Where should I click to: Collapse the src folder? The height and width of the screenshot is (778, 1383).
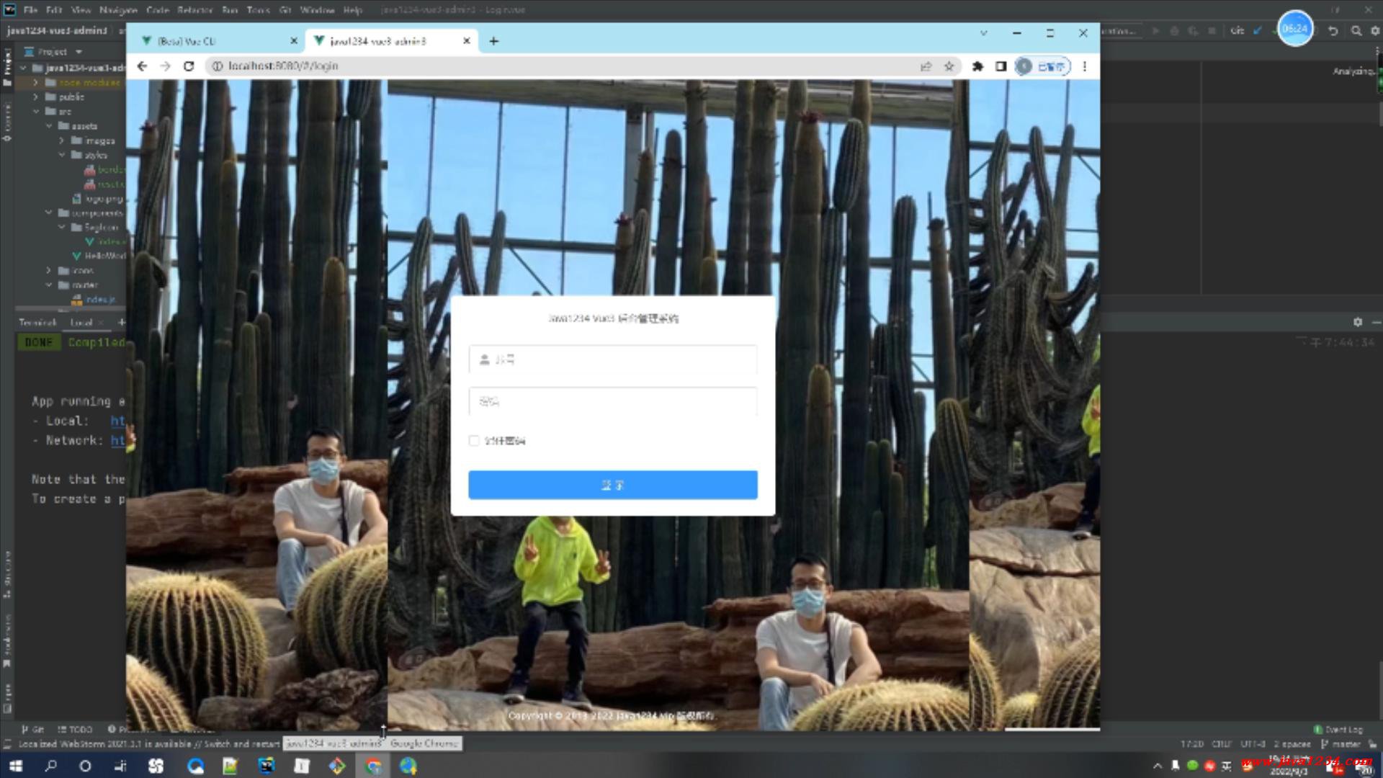tap(36, 112)
